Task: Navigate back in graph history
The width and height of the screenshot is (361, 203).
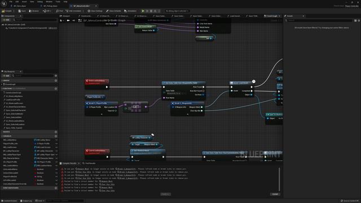Action: [x=68, y=20]
